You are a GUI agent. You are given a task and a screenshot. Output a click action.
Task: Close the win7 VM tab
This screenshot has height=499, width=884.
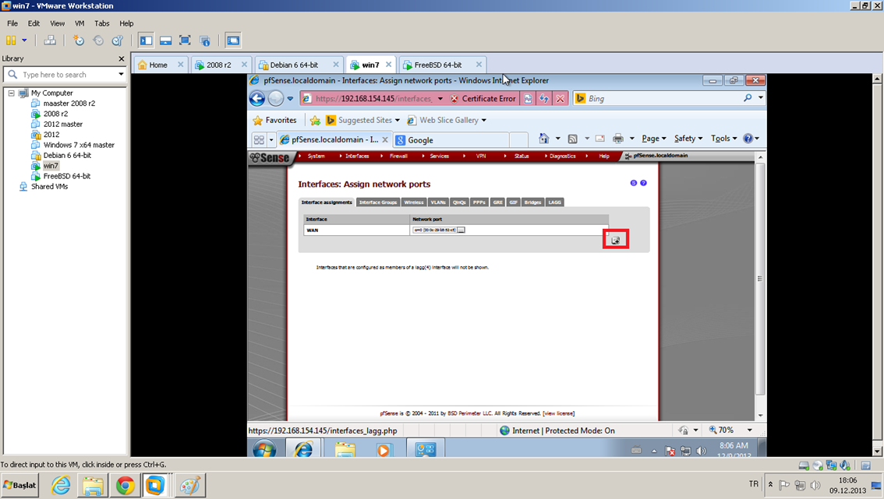[388, 65]
